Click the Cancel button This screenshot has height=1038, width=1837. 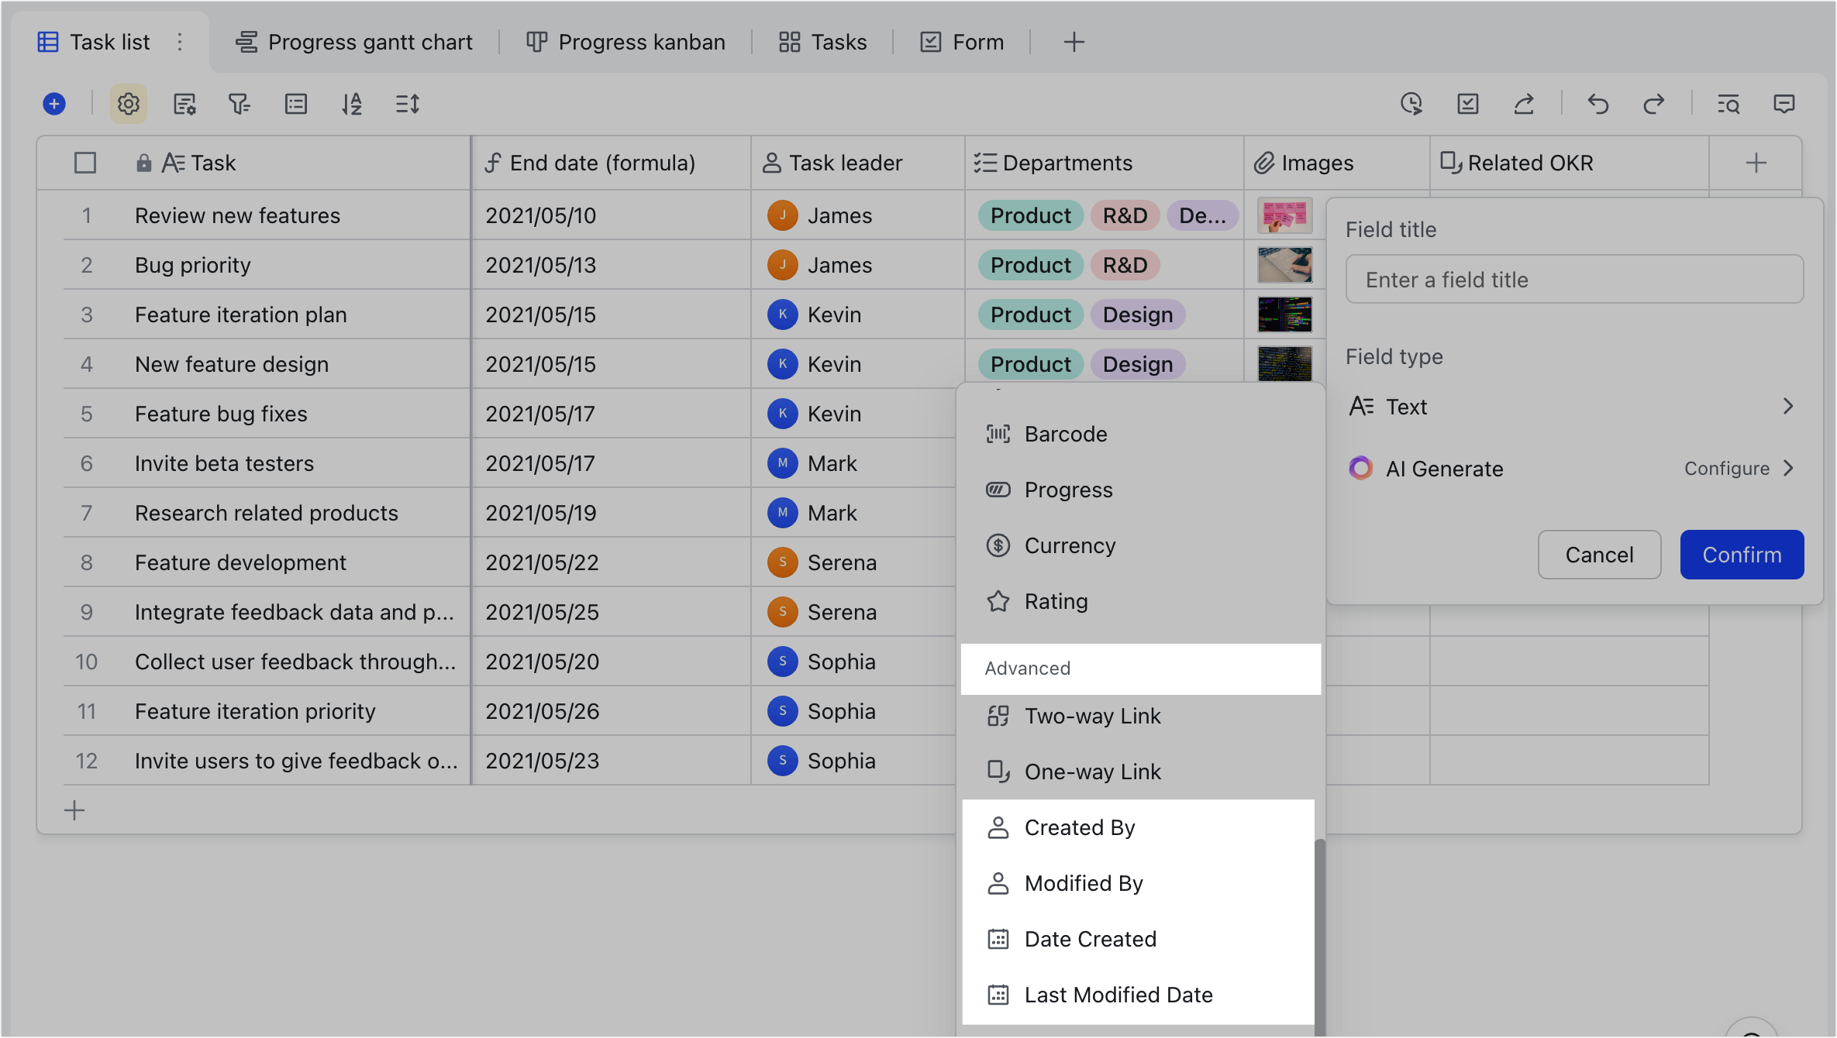[x=1599, y=555]
